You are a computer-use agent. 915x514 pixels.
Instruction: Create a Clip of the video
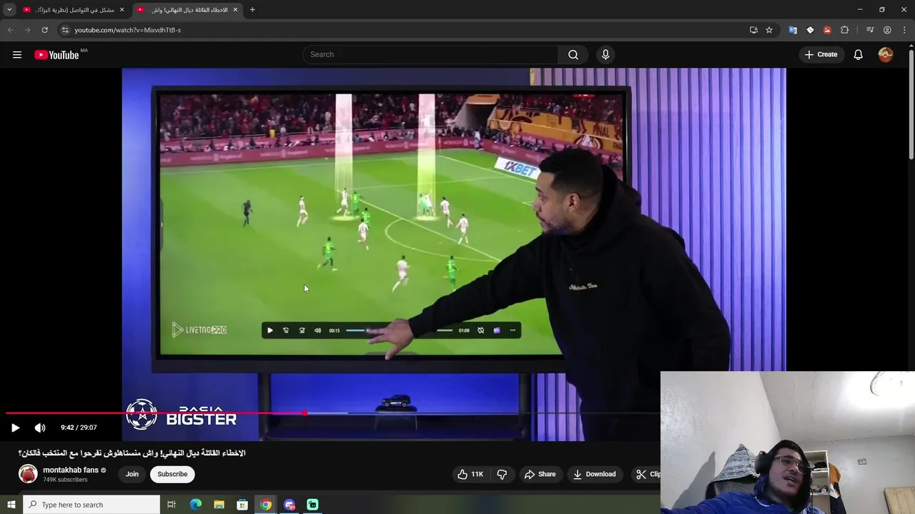click(648, 474)
